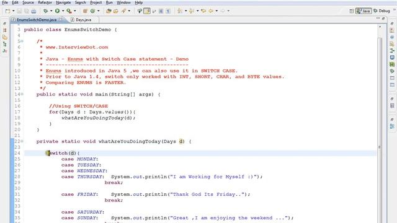
Task: Click the www.InterviewDot.com comment text
Action: pyautogui.click(x=77, y=47)
